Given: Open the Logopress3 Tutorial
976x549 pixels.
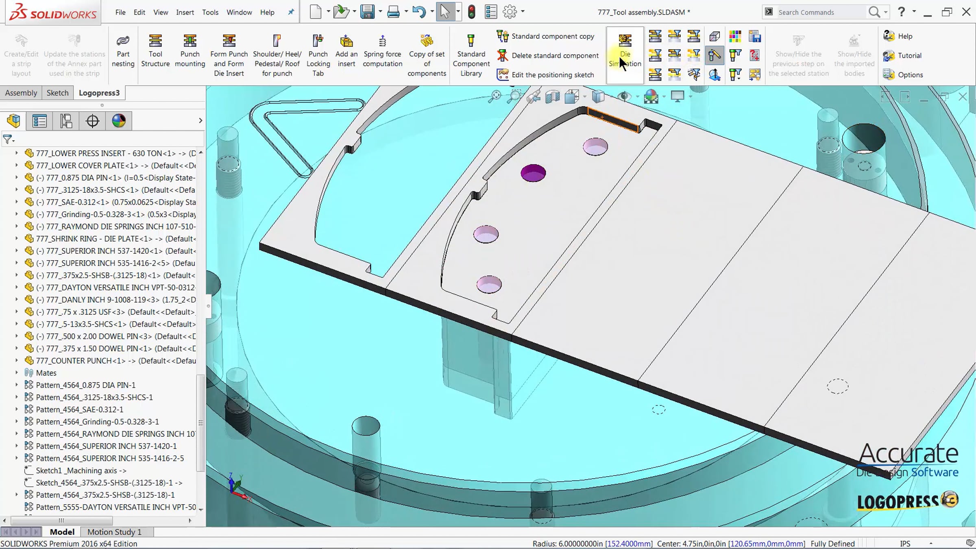Looking at the screenshot, I should (902, 55).
